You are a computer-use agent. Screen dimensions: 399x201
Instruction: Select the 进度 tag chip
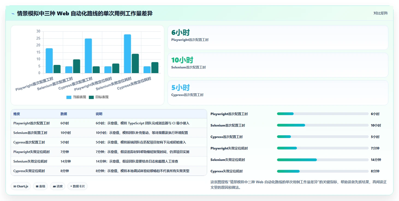click(x=58, y=186)
